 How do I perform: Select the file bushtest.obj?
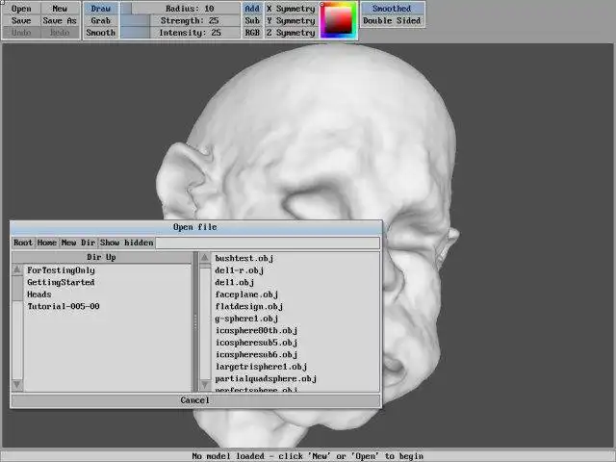244,259
